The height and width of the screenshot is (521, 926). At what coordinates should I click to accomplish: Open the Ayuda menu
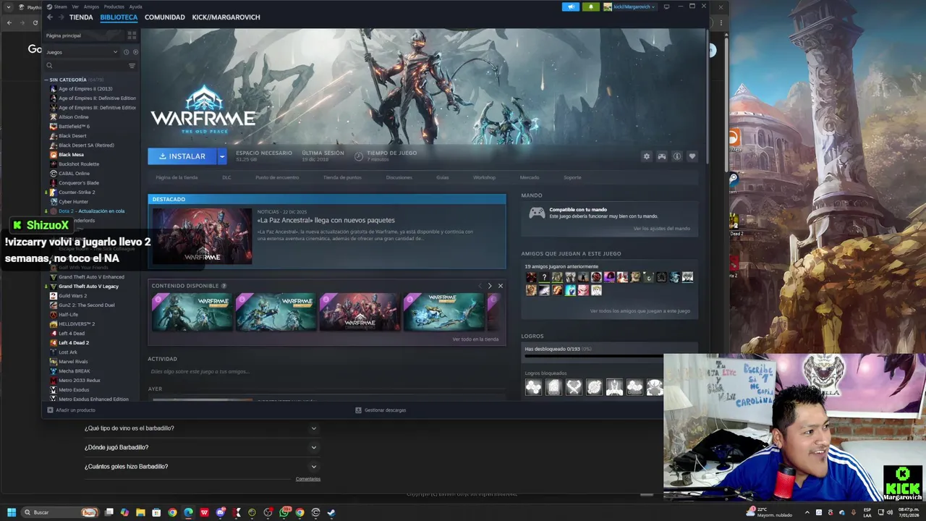pyautogui.click(x=135, y=7)
